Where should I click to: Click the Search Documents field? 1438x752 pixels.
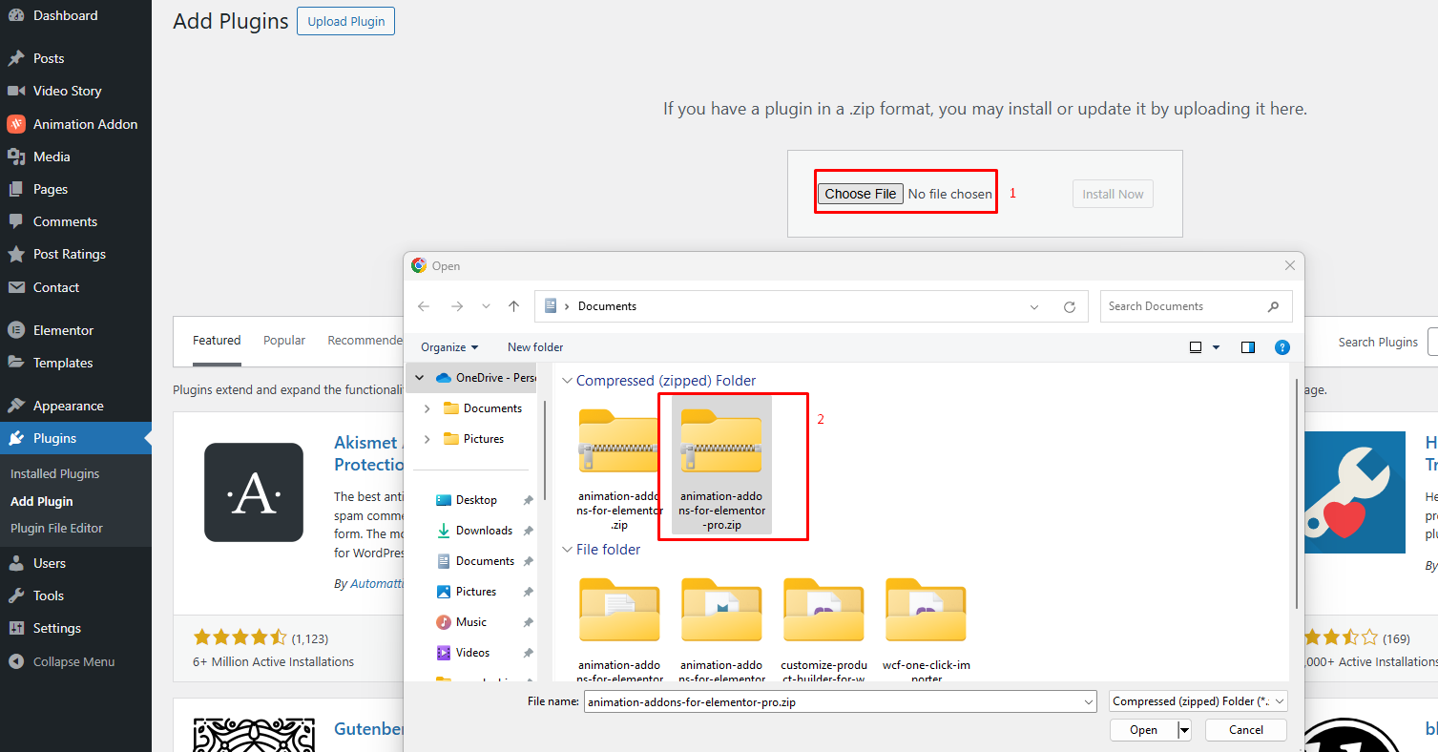coord(1197,306)
